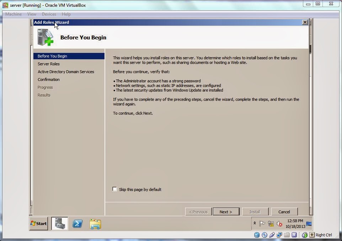Open the Action Center flag icon

[x=262, y=224]
